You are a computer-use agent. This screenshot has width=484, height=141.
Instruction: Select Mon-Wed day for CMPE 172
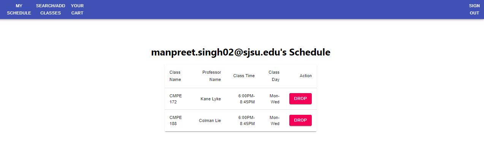point(275,99)
